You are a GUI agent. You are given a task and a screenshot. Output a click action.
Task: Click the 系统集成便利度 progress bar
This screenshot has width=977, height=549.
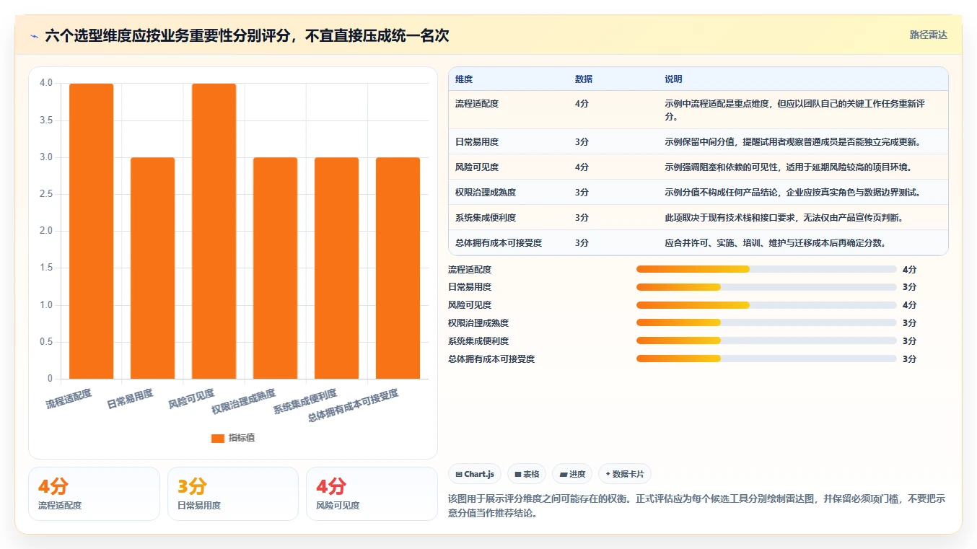766,341
